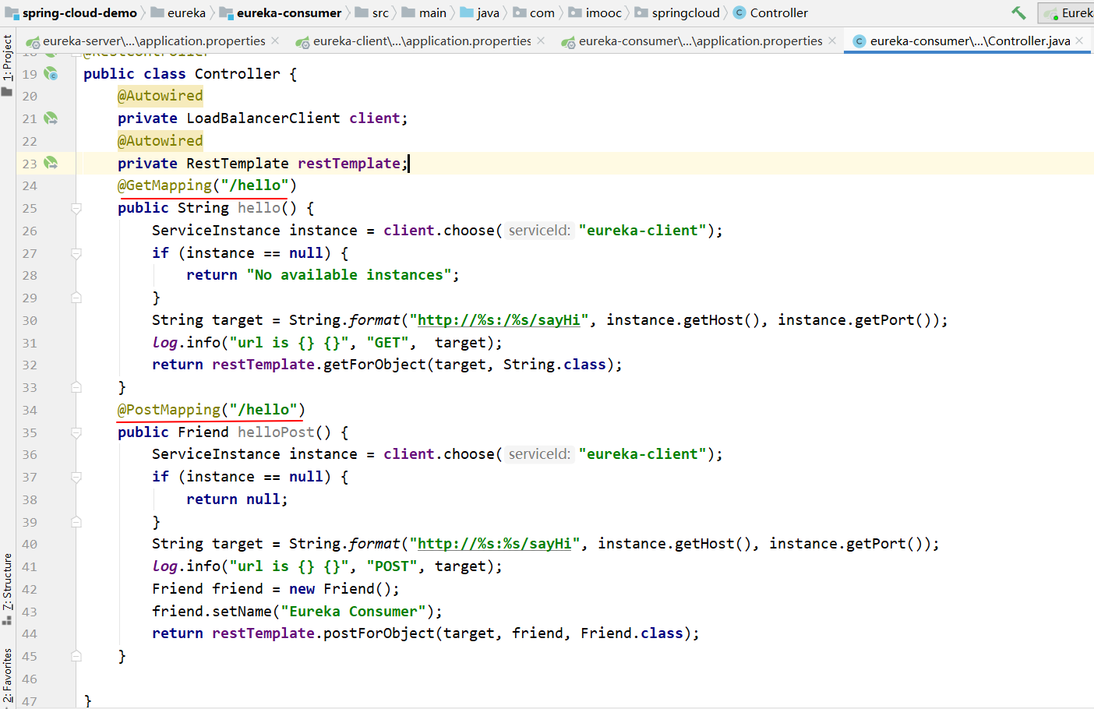Close the eureka-consumer application.properties tab

coord(832,41)
